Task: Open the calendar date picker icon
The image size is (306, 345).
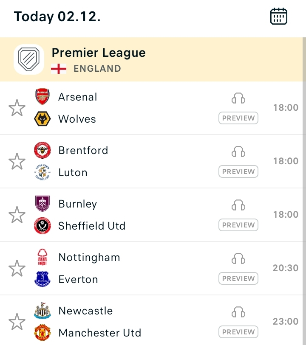Action: click(x=278, y=16)
